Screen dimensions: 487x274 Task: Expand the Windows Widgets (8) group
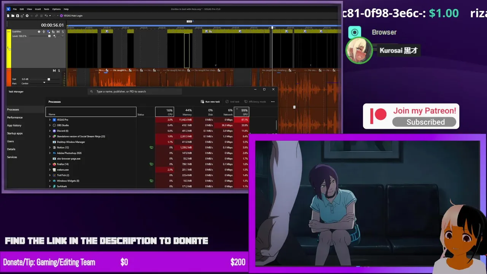tap(49, 181)
